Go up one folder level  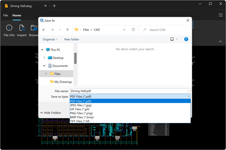coord(67,30)
